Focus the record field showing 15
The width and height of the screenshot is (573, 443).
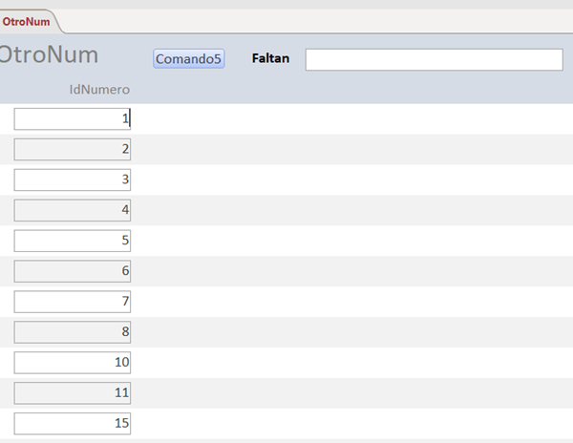(73, 423)
